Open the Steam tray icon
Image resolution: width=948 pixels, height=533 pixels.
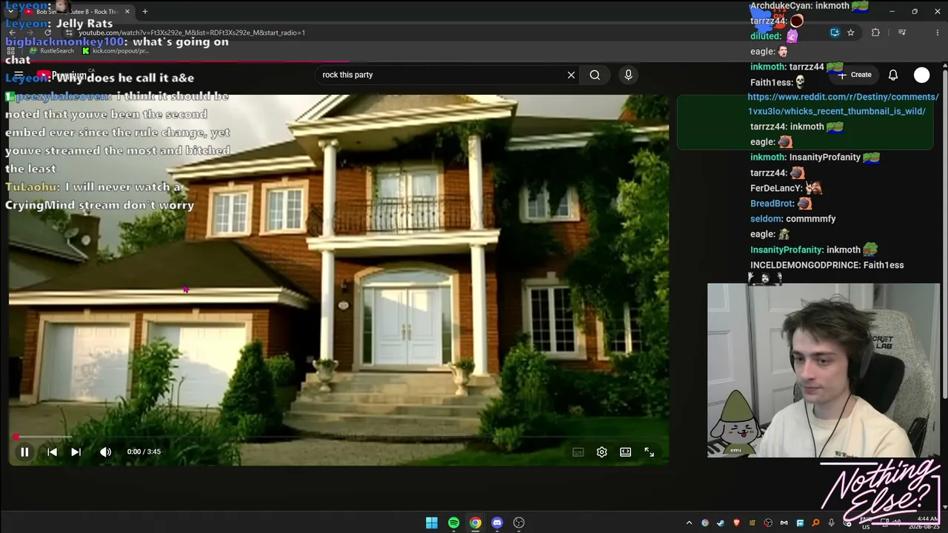point(721,523)
